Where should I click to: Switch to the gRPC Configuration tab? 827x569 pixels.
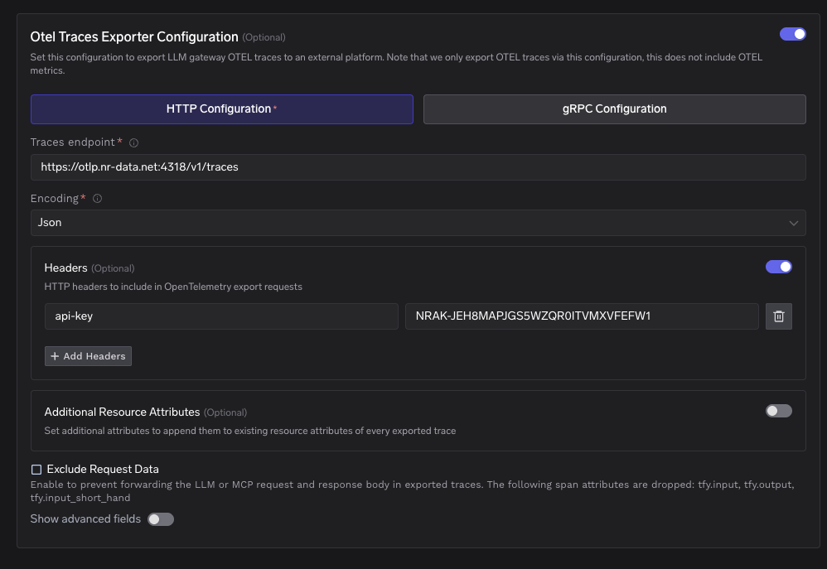(x=614, y=109)
